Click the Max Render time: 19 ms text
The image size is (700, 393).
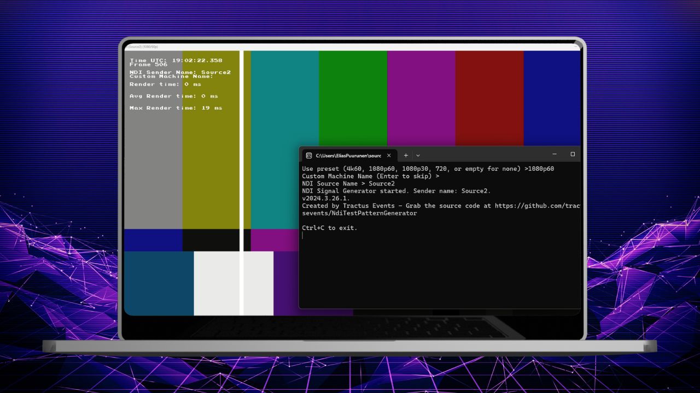pos(176,108)
